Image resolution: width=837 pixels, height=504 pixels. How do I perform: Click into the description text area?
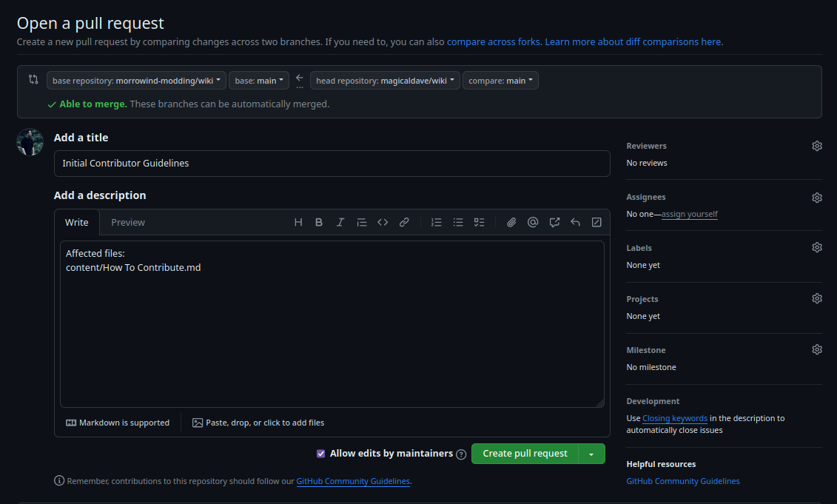point(332,324)
